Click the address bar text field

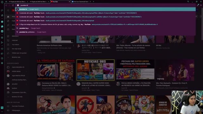click(x=105, y=5)
